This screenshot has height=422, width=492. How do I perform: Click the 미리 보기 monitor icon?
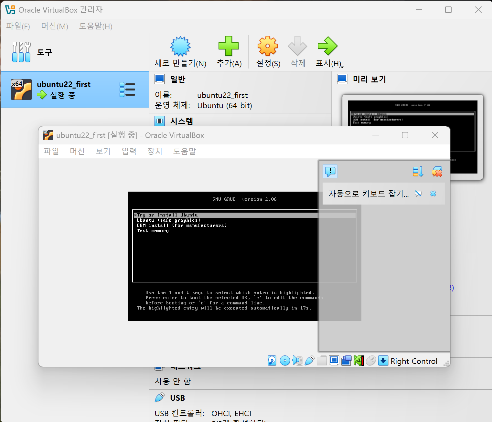pos(342,79)
